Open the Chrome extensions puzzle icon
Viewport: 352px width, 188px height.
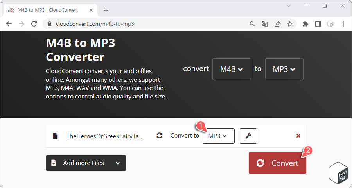(x=305, y=24)
